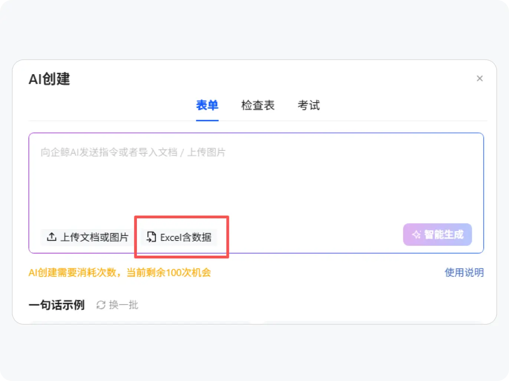Click the 一句话示例 heading
The height and width of the screenshot is (381, 509).
pyautogui.click(x=57, y=305)
